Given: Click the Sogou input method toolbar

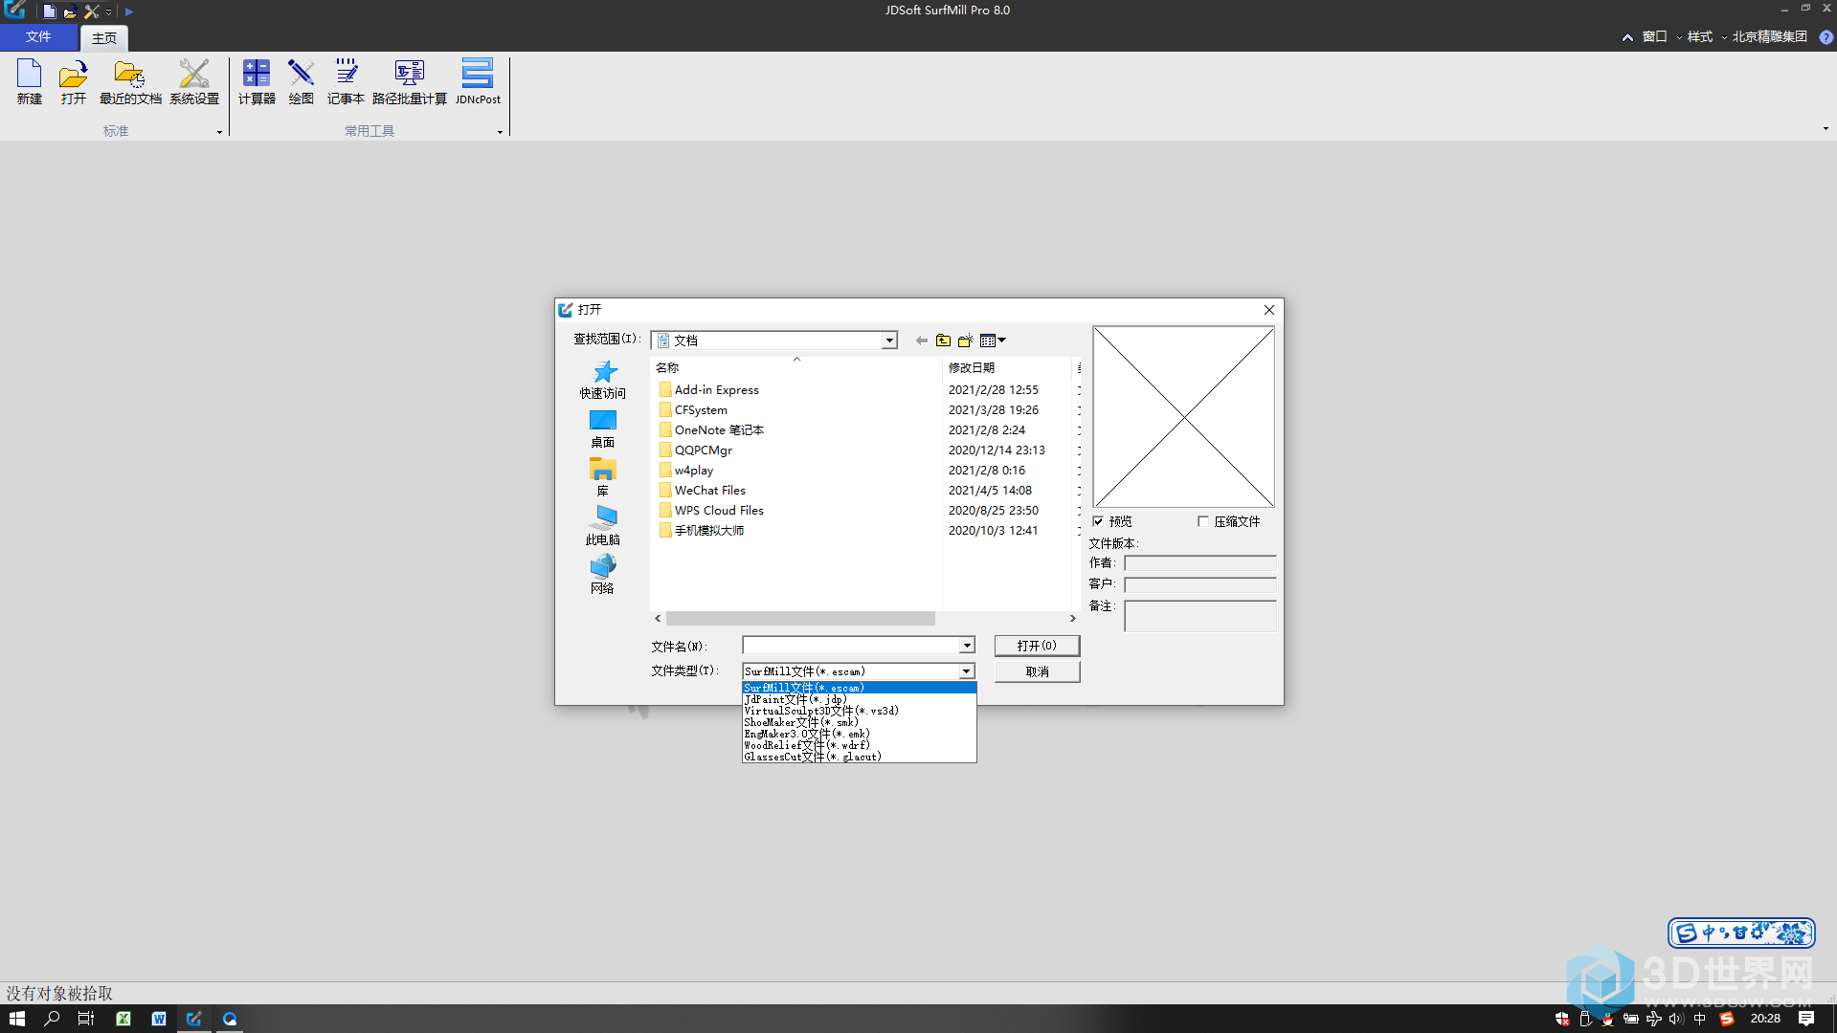Looking at the screenshot, I should (x=1741, y=933).
